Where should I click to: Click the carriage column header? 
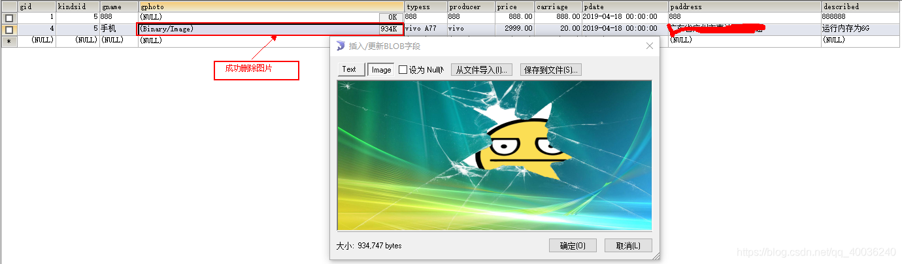(558, 7)
